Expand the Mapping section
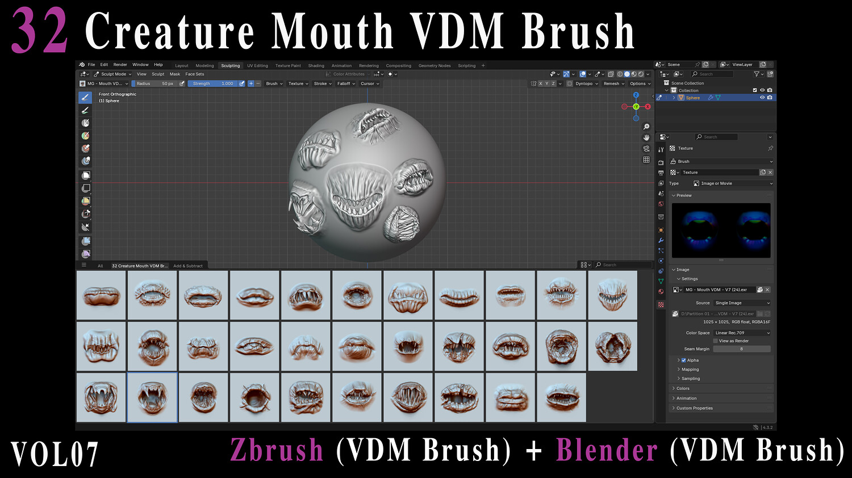The width and height of the screenshot is (852, 478). [690, 370]
